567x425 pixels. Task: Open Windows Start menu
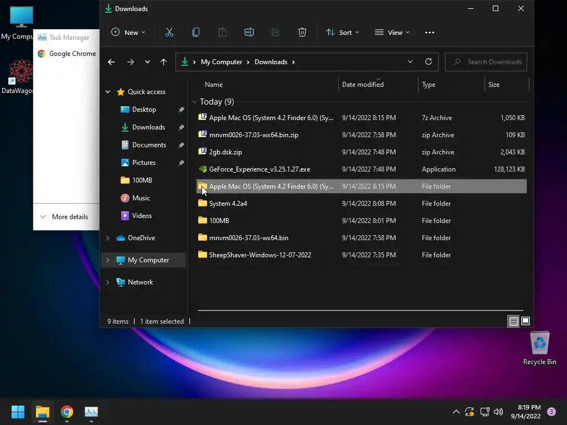(x=18, y=412)
